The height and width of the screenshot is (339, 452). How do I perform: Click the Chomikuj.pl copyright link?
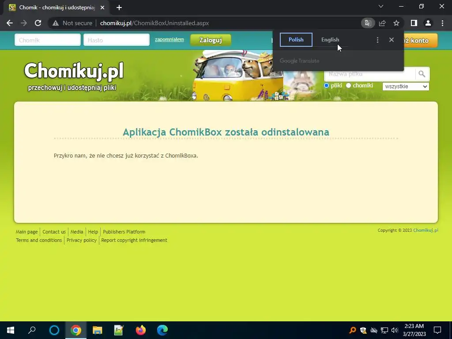(x=426, y=230)
